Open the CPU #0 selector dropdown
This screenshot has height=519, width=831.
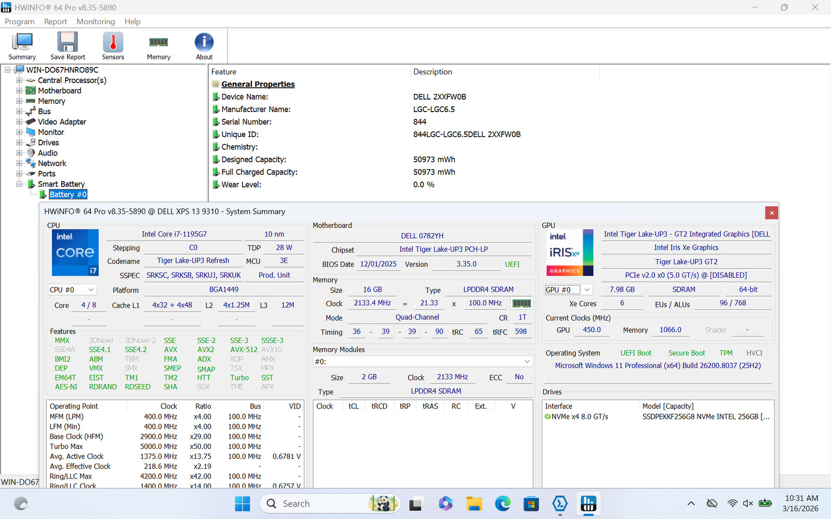(x=72, y=290)
